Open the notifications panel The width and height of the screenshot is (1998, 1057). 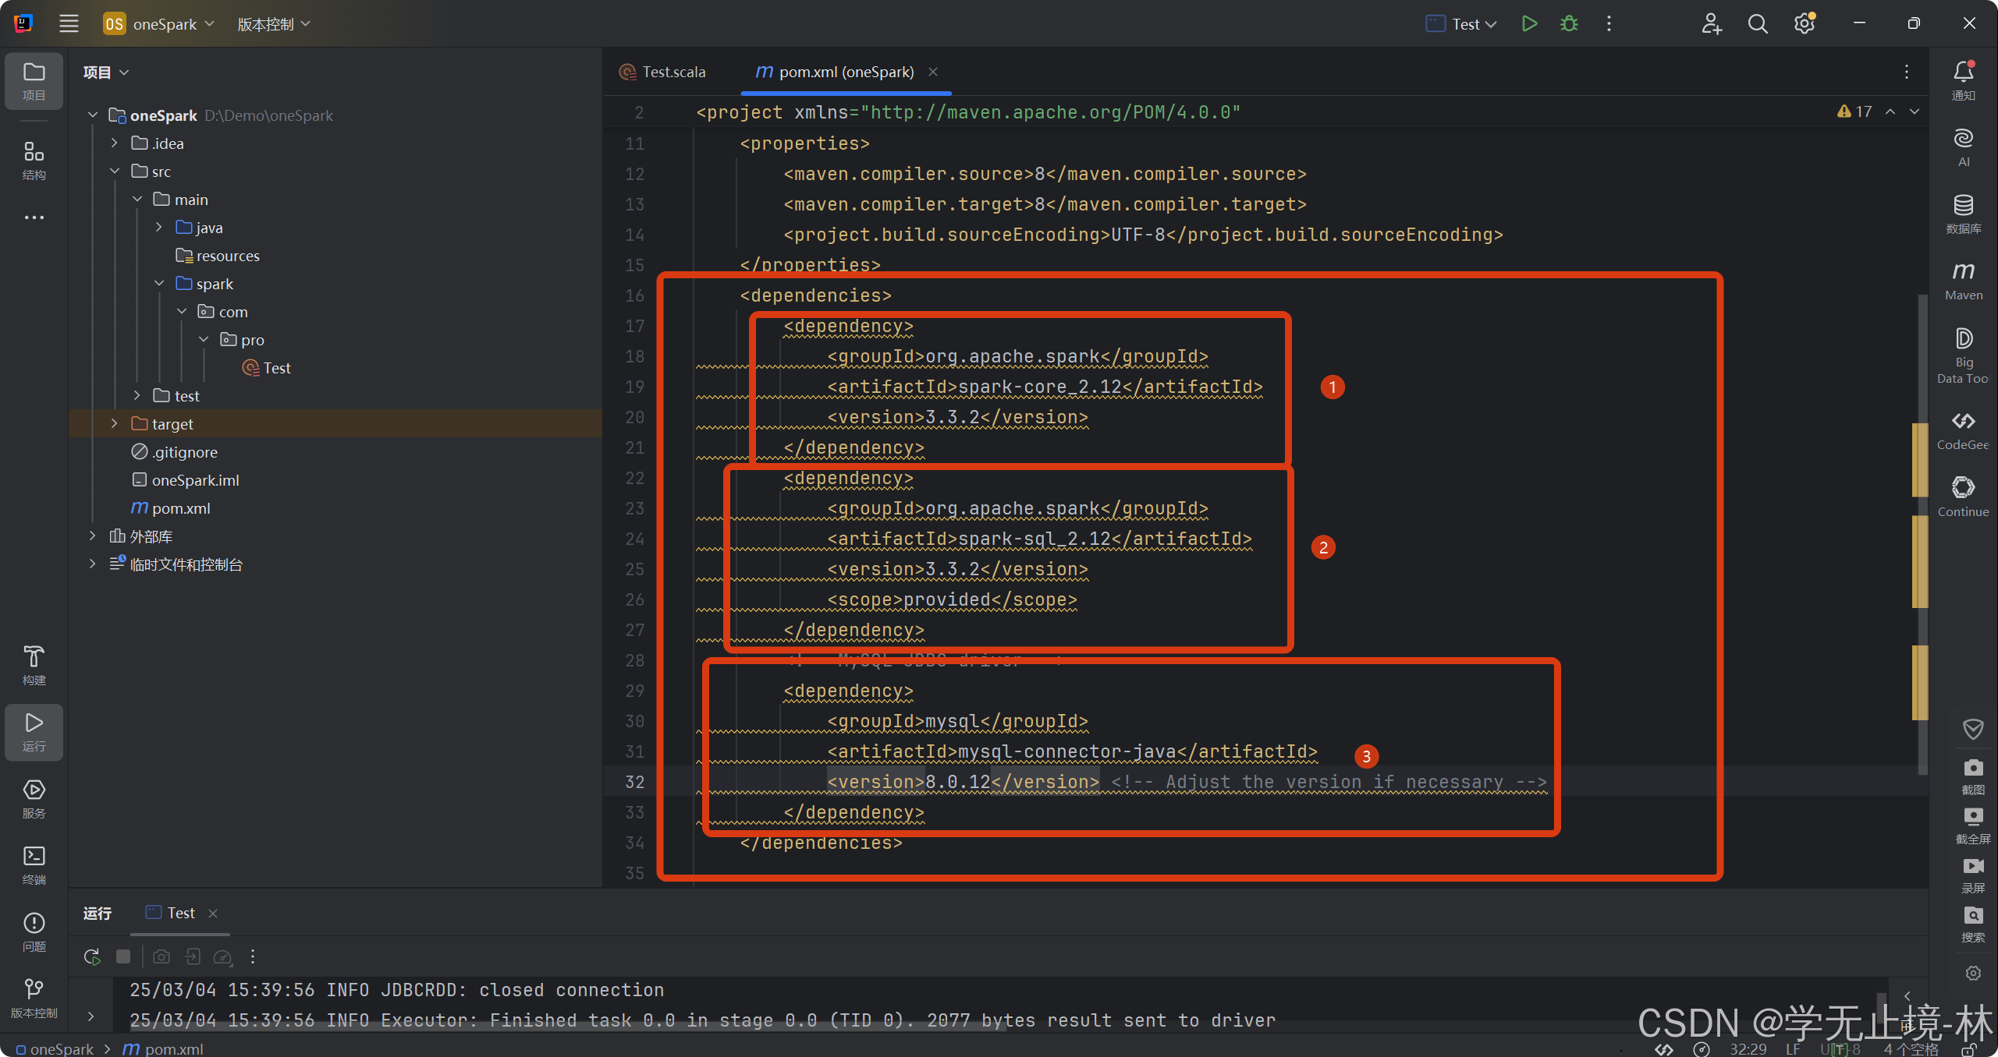pos(1964,74)
